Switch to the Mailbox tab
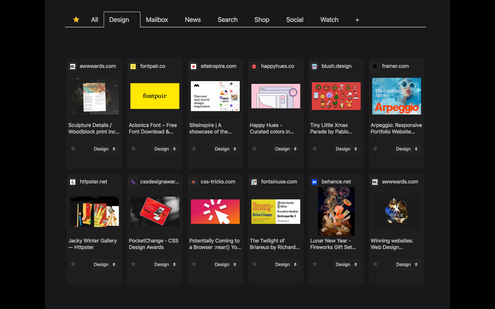This screenshot has width=495, height=309. (157, 20)
